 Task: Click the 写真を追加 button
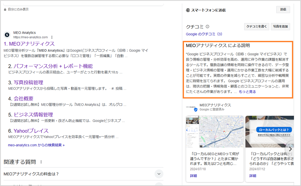280,26
